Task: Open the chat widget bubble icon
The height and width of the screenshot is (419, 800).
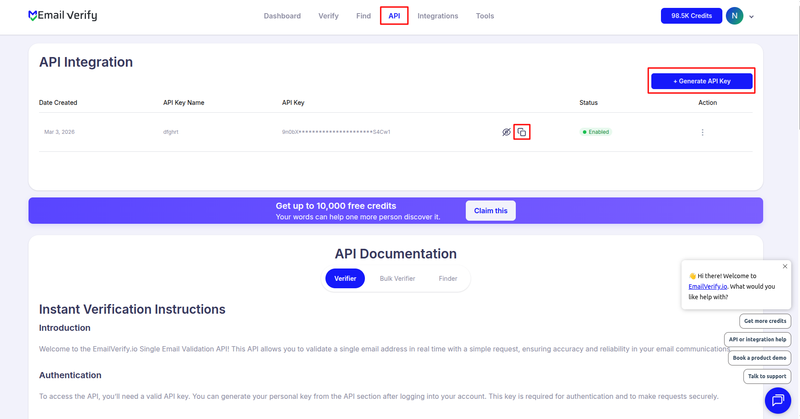Action: 778,400
